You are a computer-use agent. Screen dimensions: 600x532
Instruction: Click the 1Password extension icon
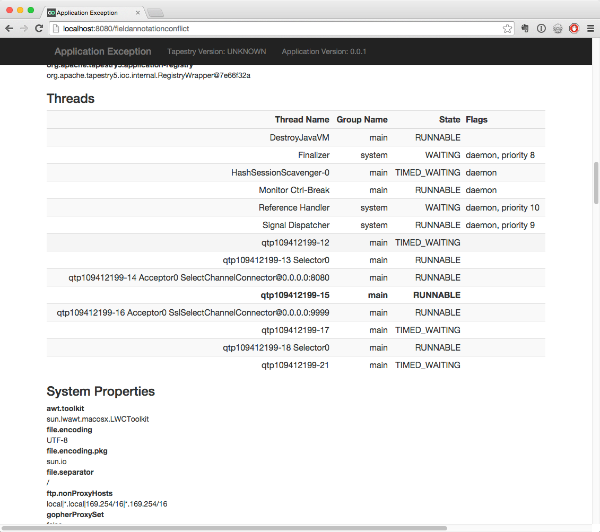coord(541,29)
